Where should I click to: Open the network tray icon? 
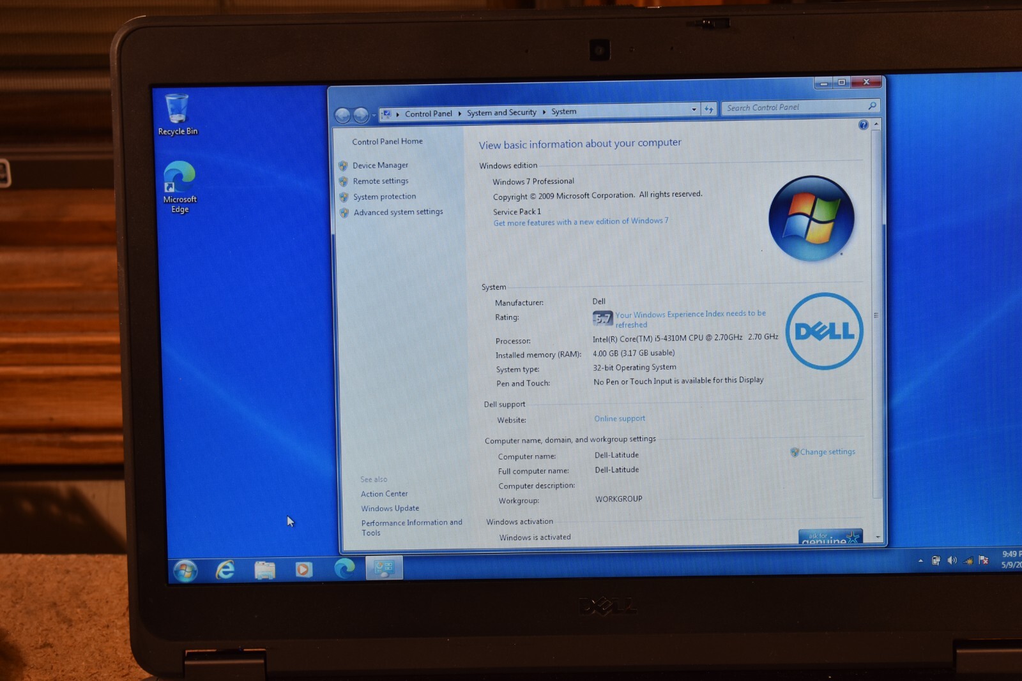pos(968,560)
